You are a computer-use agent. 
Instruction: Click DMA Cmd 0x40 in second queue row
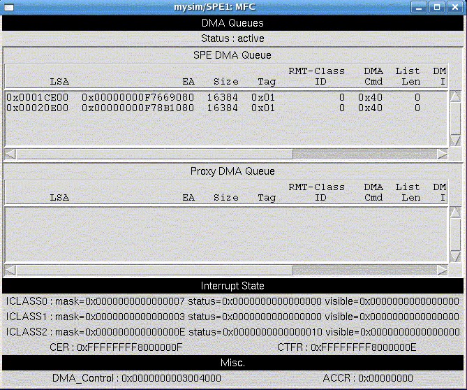point(370,108)
